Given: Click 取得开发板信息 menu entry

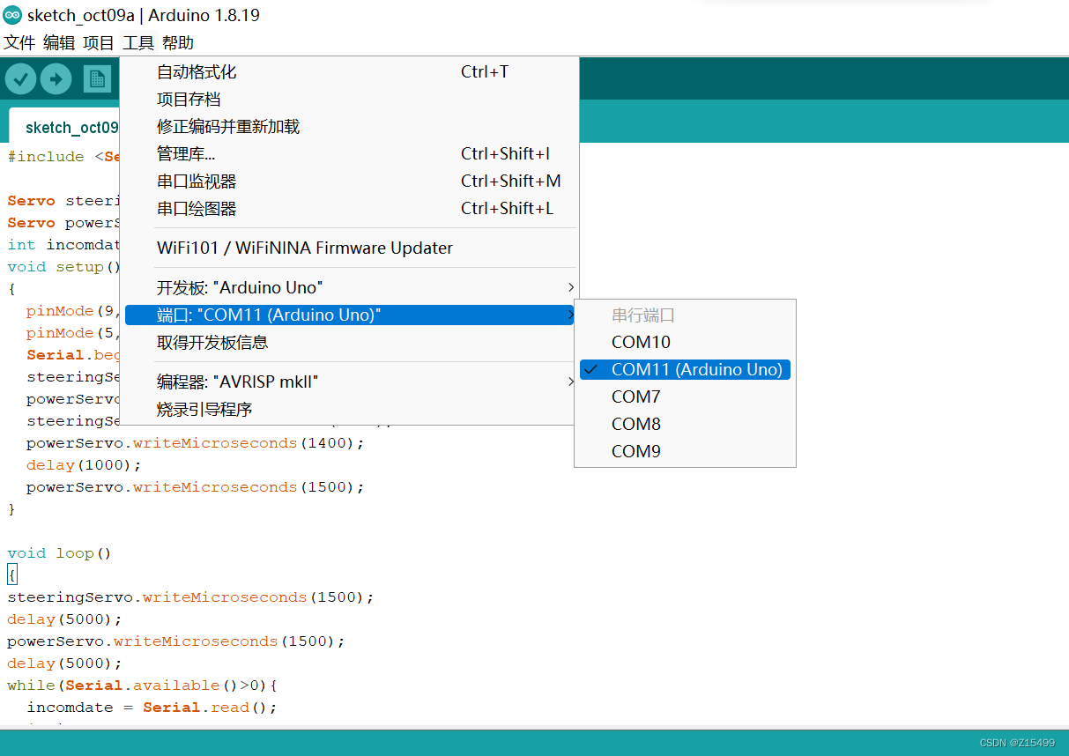Looking at the screenshot, I should (x=349, y=343).
